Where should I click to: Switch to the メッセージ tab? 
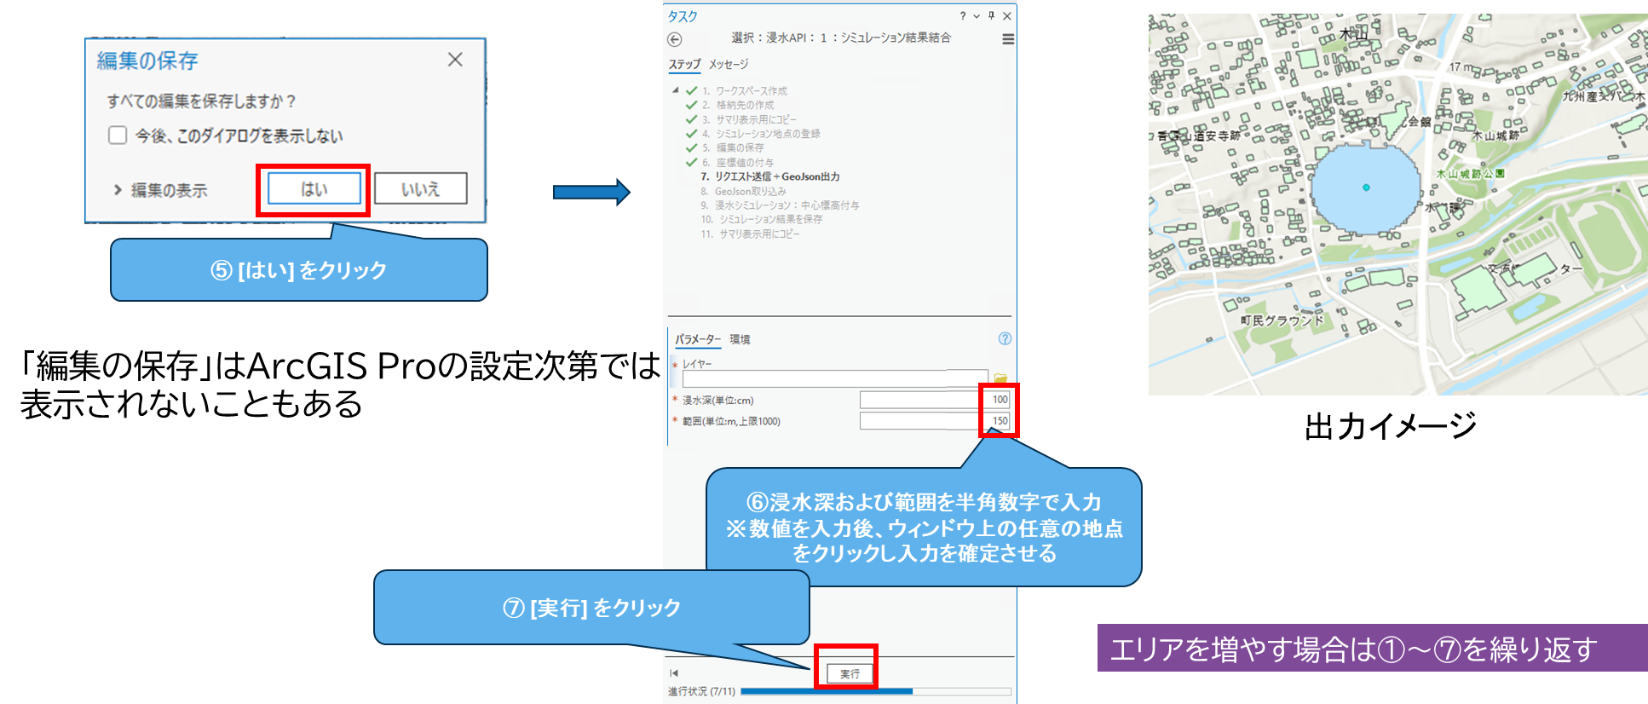(729, 65)
